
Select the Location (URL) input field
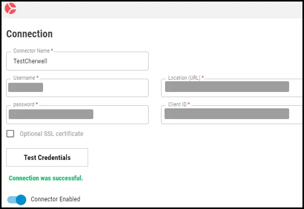232,88
